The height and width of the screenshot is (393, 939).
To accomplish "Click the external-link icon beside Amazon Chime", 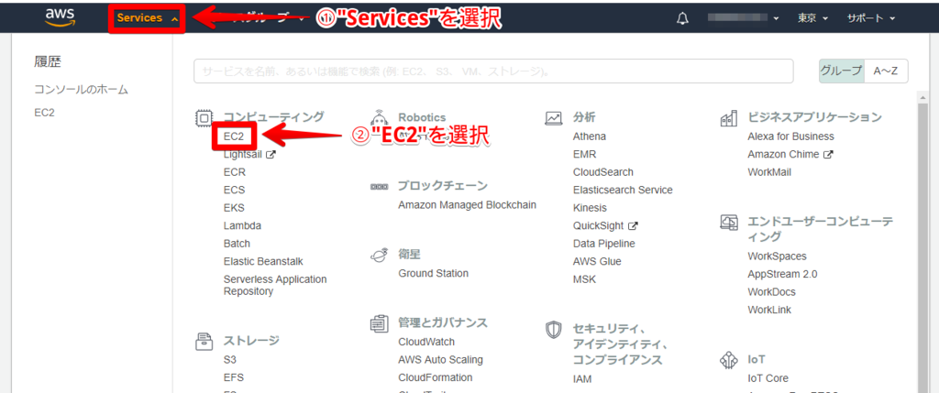I will [828, 154].
